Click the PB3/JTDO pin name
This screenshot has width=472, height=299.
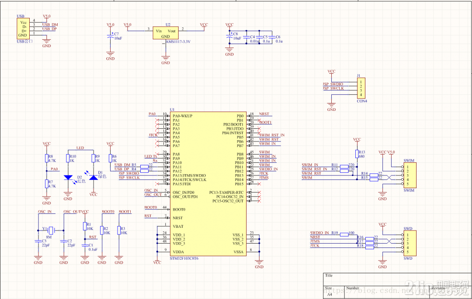[235, 129]
